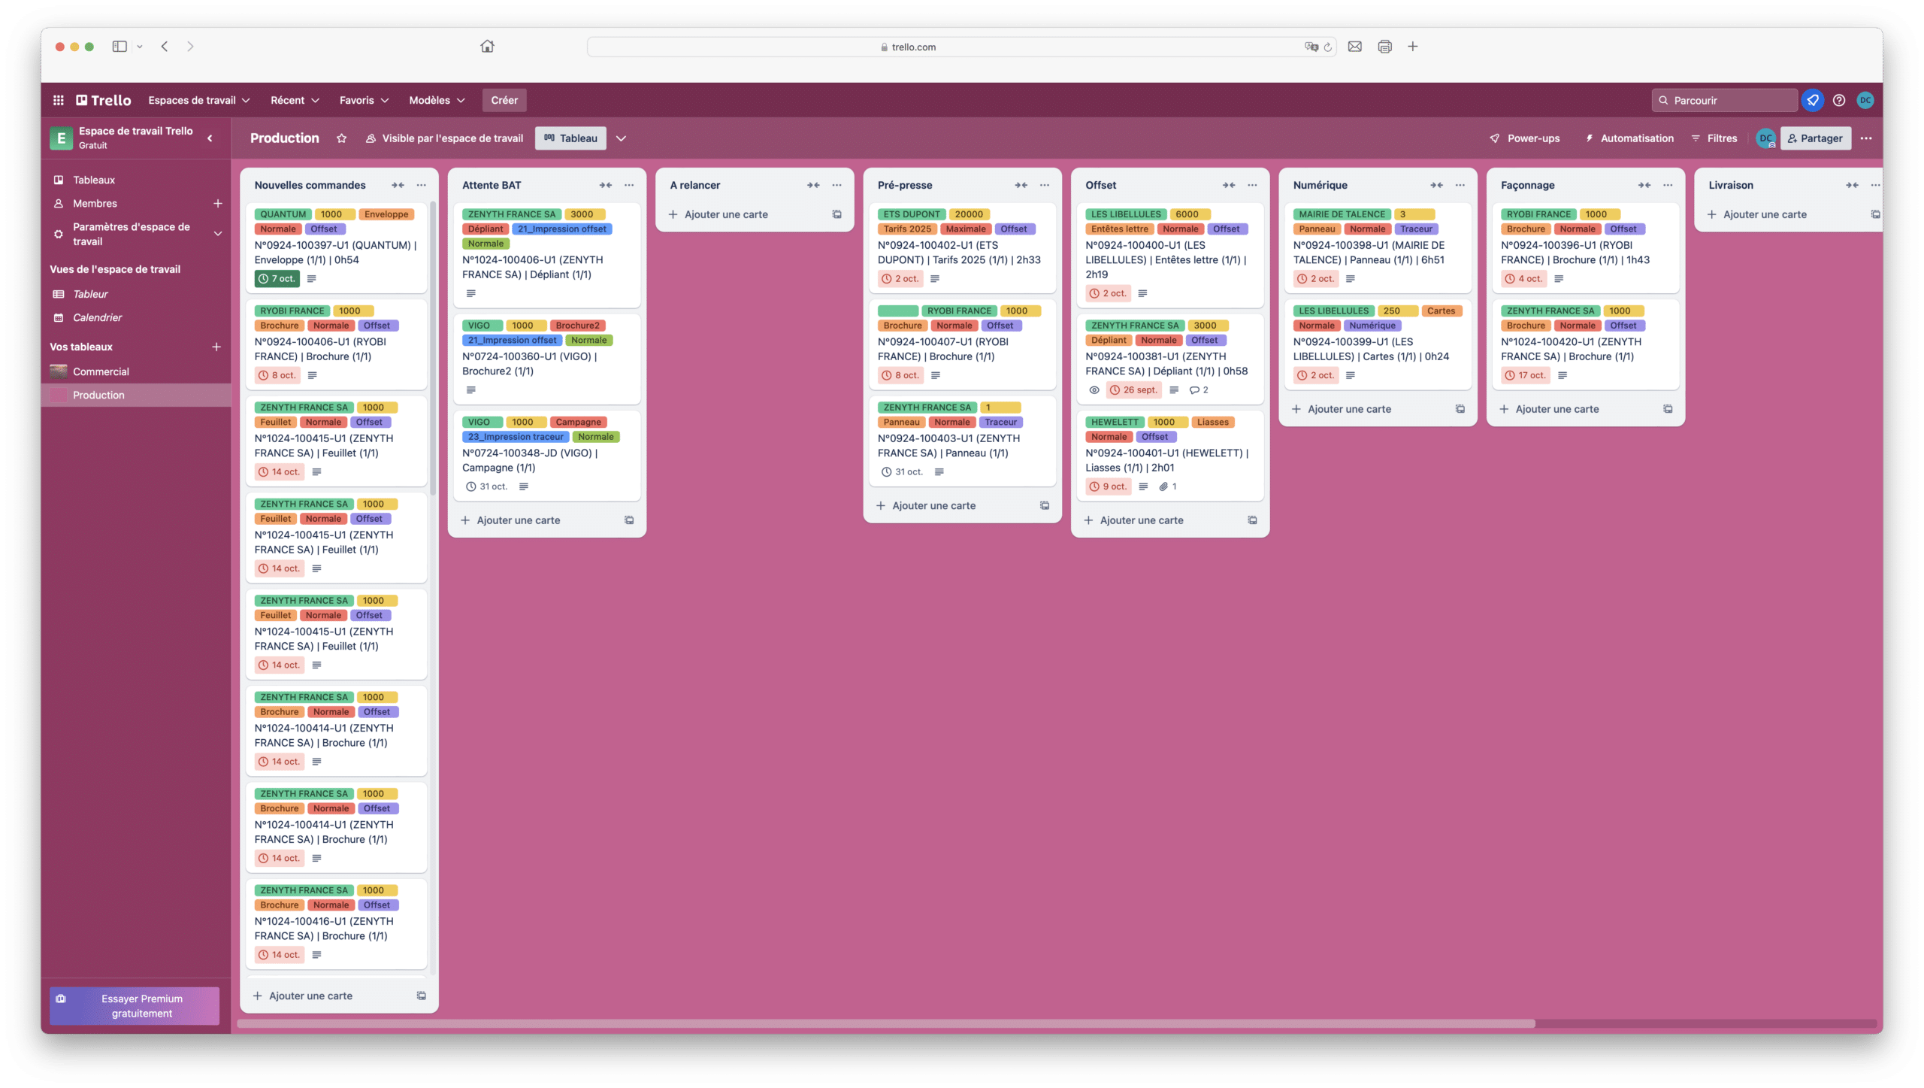
Task: Click the Partager button
Action: coord(1815,138)
